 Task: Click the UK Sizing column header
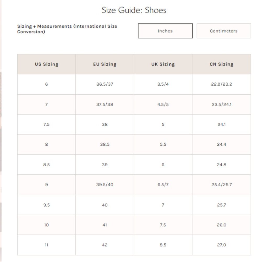point(163,64)
